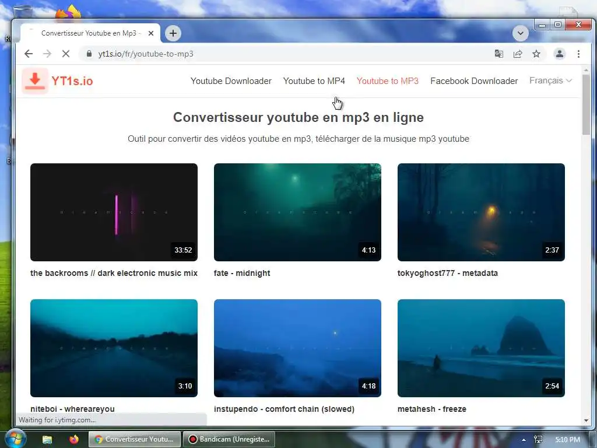This screenshot has height=448, width=597.
Task: Click the 2:54 duration badge
Action: 552,386
